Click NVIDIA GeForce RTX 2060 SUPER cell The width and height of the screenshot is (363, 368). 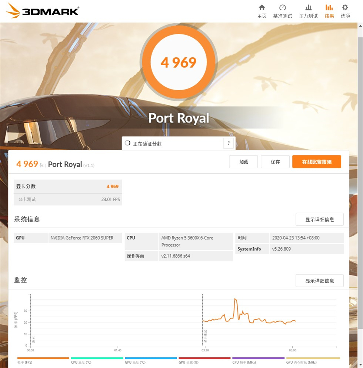[85, 238]
